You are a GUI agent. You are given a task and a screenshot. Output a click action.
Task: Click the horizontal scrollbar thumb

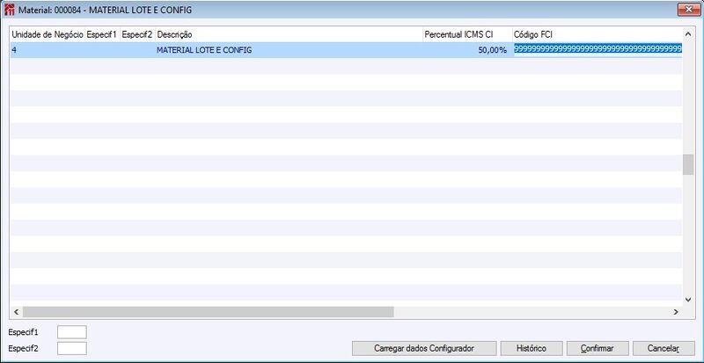[x=209, y=312]
